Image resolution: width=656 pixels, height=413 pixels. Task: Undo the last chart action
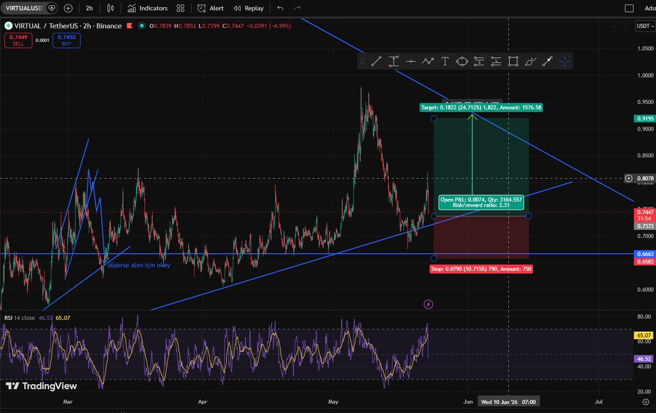280,8
